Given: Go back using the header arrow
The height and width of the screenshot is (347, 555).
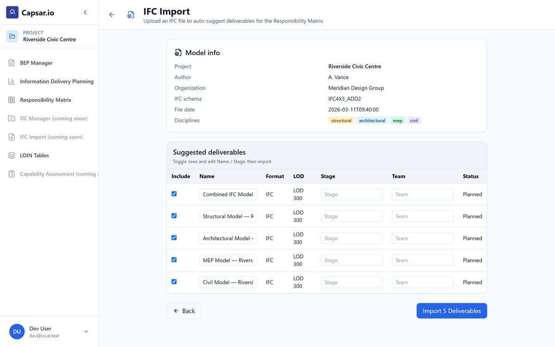Looking at the screenshot, I should (111, 15).
